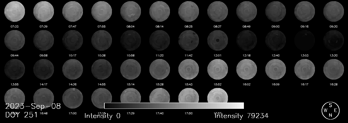Select the disk labeled 14:36

[72, 69]
